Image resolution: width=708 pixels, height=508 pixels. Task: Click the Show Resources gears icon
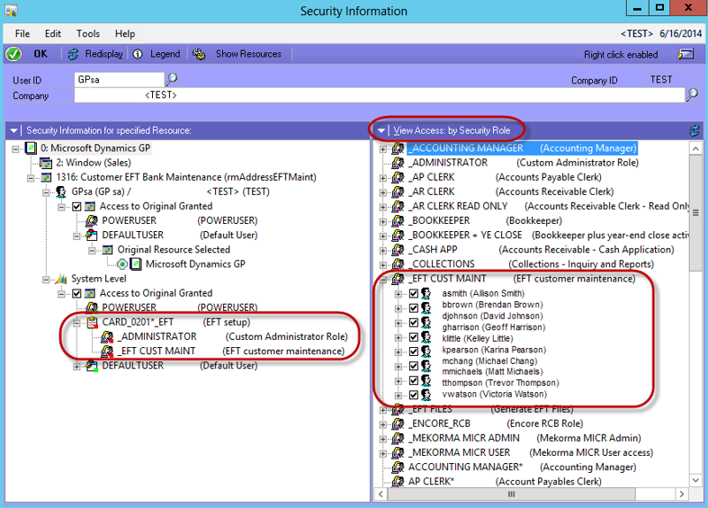(199, 54)
